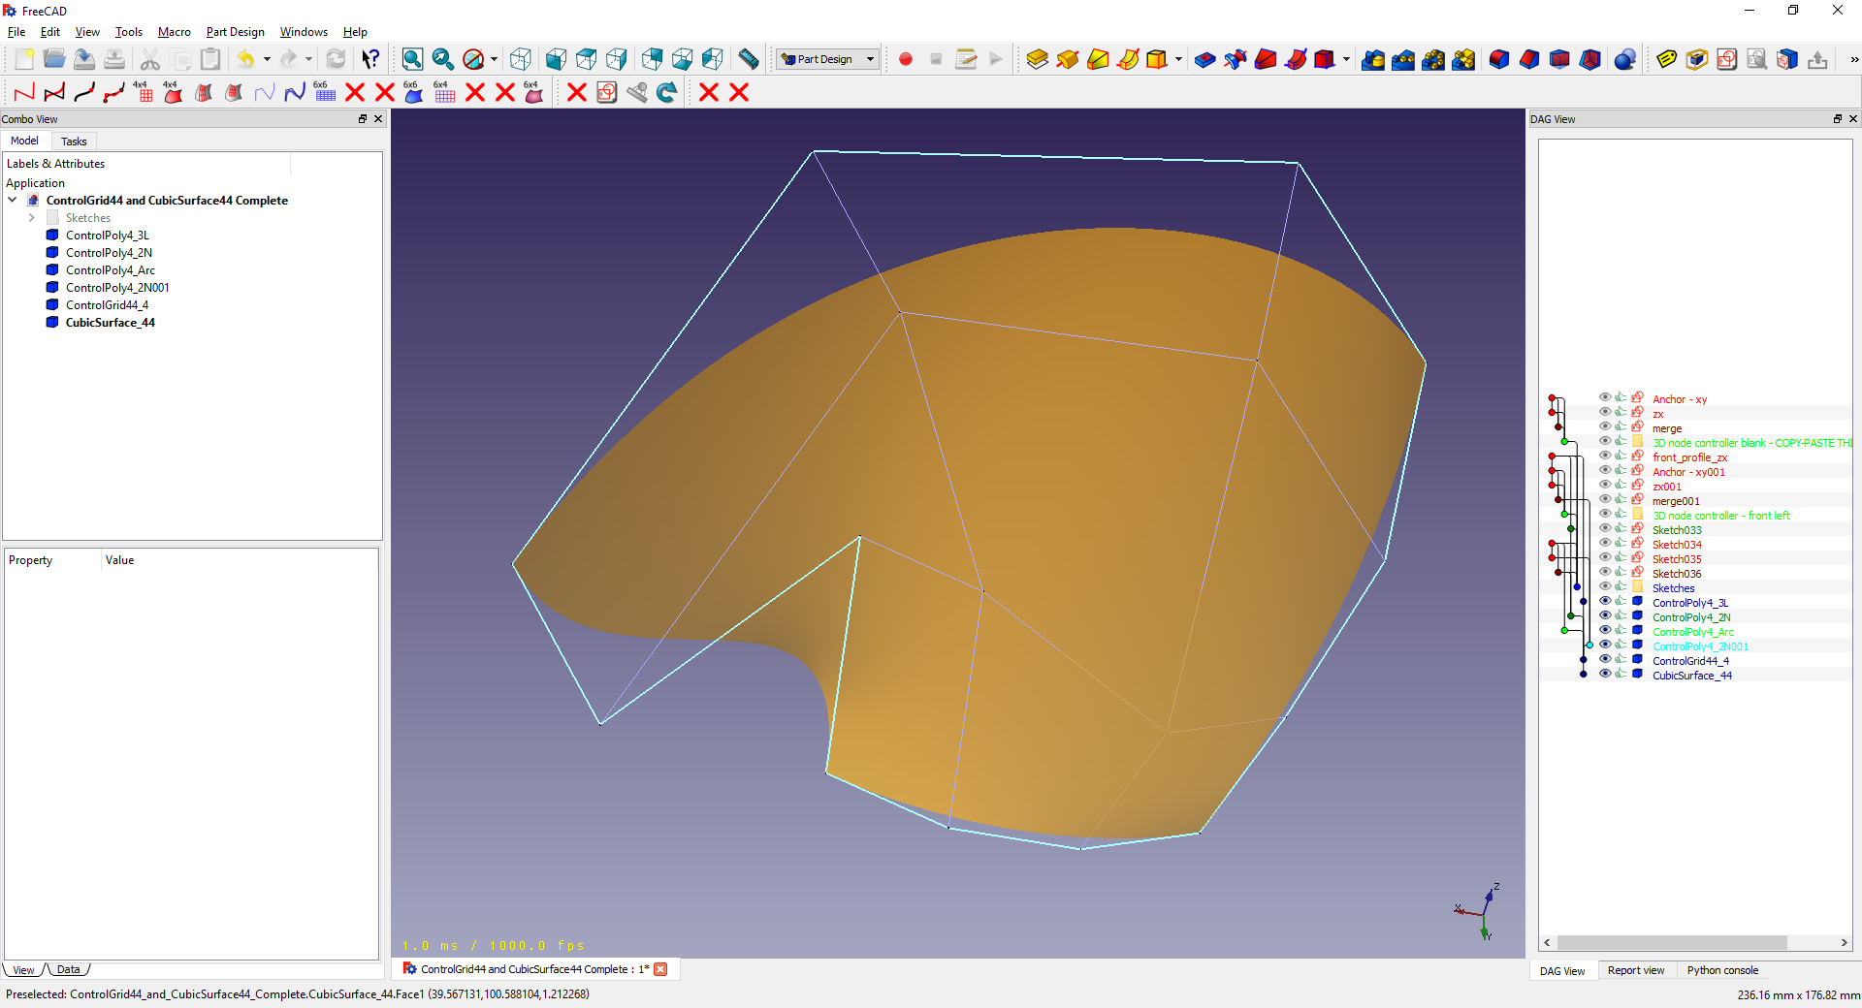Toggle visibility eye for ControlPoly4_2N in DAG

pyautogui.click(x=1605, y=615)
